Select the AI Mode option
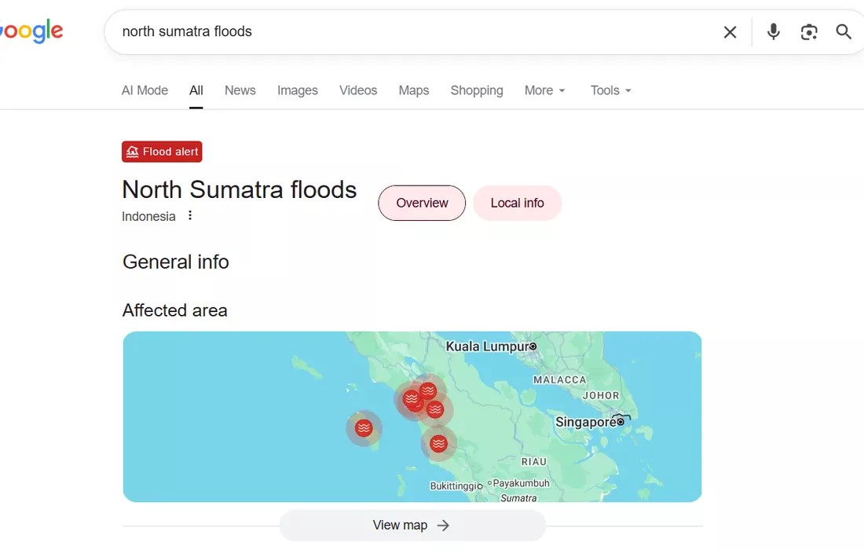Screen dimensions: 864x550 pos(145,90)
